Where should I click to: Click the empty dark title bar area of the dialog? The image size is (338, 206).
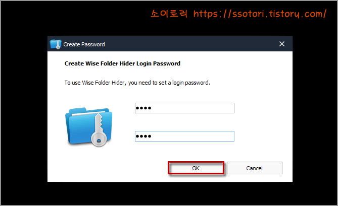[x=189, y=44]
